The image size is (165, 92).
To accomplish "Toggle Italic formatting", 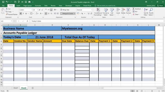I will 23,14.
